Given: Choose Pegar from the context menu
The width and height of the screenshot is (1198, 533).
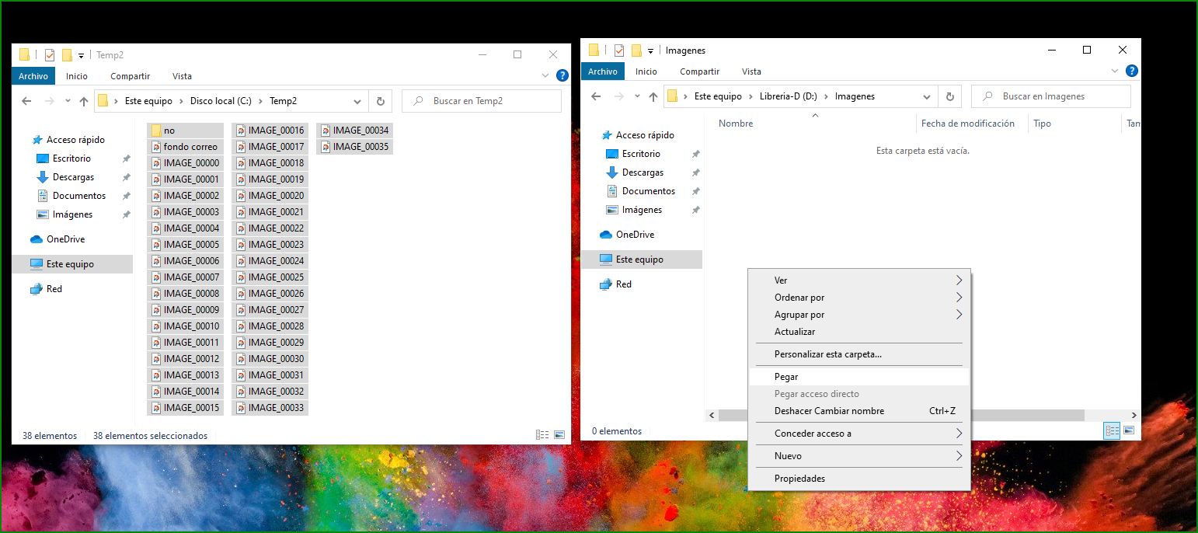Looking at the screenshot, I should point(858,377).
